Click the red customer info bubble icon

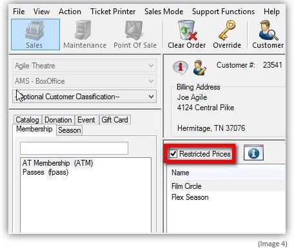pyautogui.click(x=181, y=68)
